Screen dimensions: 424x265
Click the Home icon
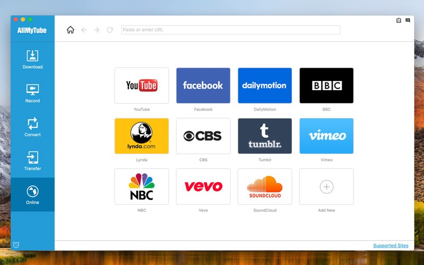click(x=70, y=30)
